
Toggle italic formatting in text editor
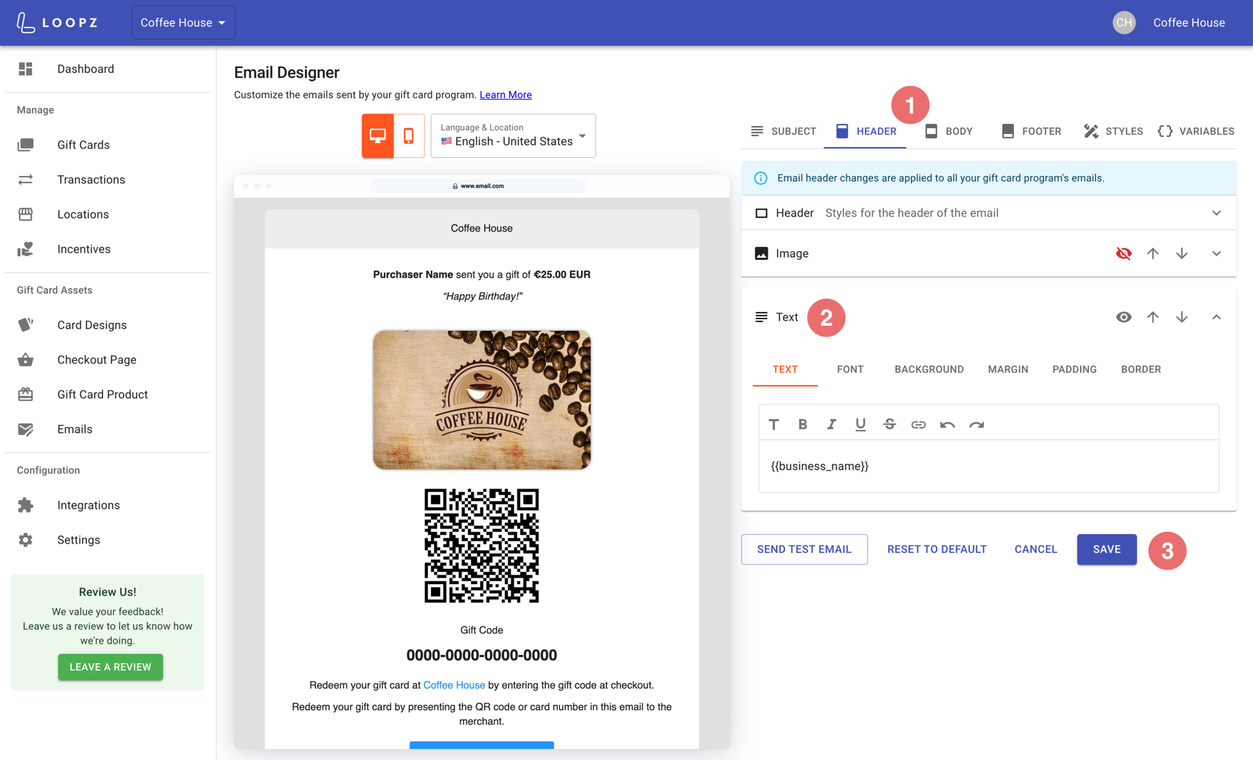point(831,424)
